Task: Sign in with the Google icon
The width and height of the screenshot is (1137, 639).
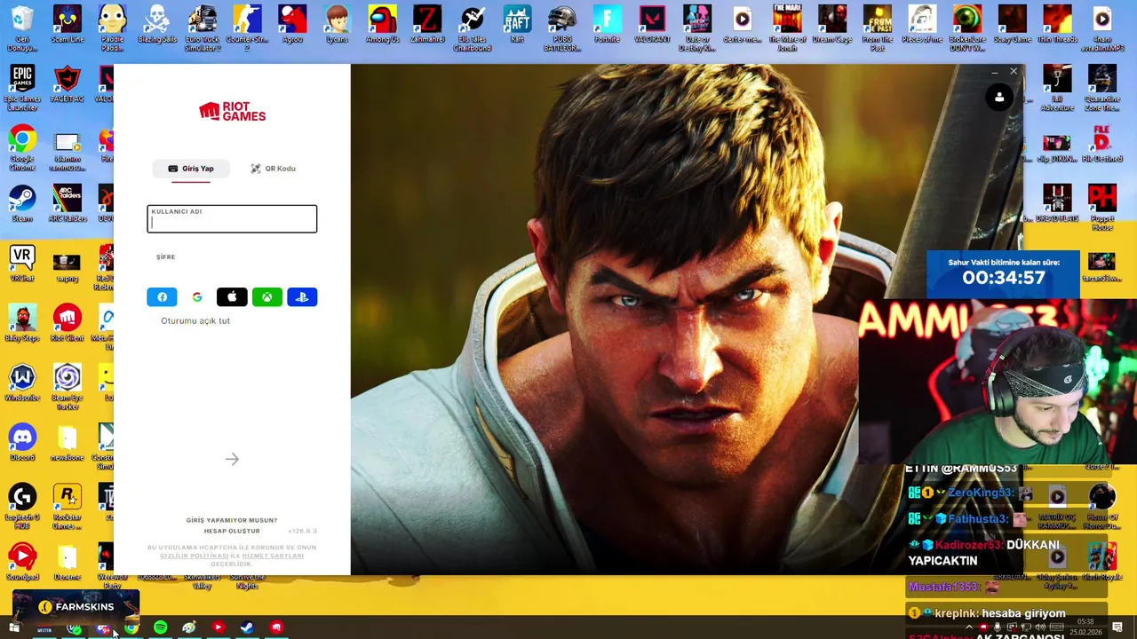Action: coord(197,297)
